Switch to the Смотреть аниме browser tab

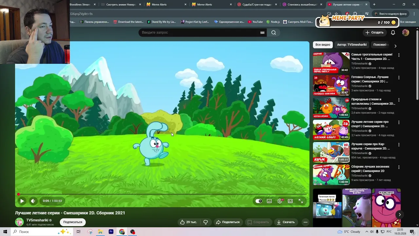pos(121,5)
